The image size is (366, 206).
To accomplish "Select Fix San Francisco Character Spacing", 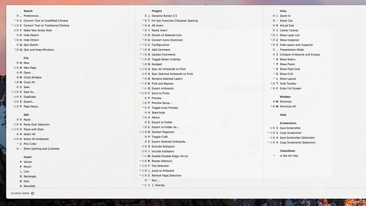I will click(x=175, y=21).
